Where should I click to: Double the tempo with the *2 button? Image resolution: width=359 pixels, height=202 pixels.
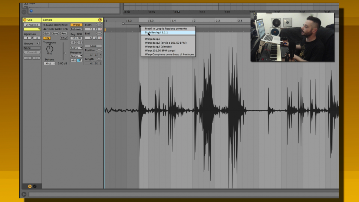point(80,43)
